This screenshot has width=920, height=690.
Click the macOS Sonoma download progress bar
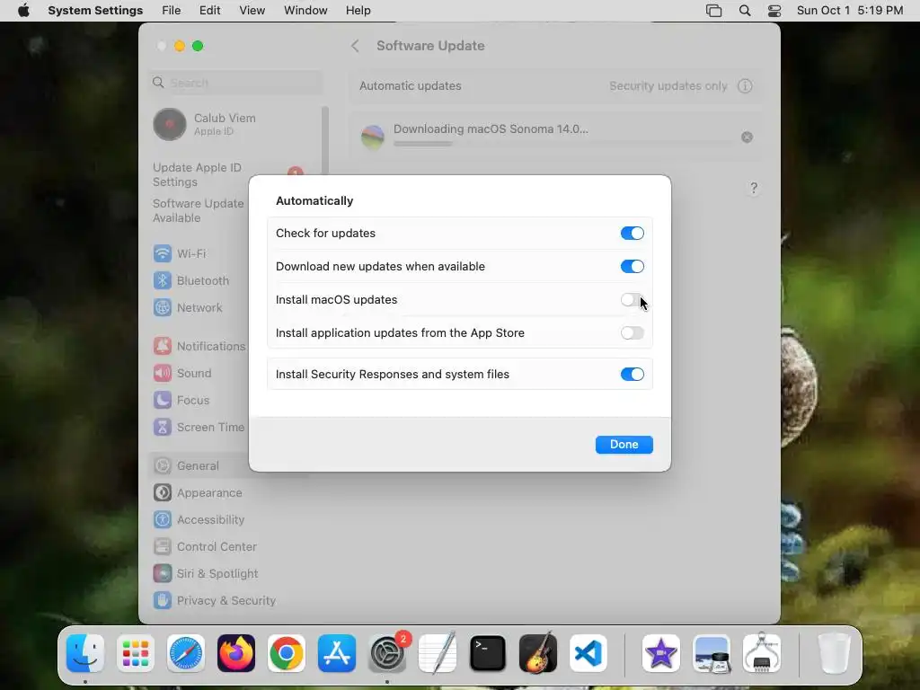(563, 144)
